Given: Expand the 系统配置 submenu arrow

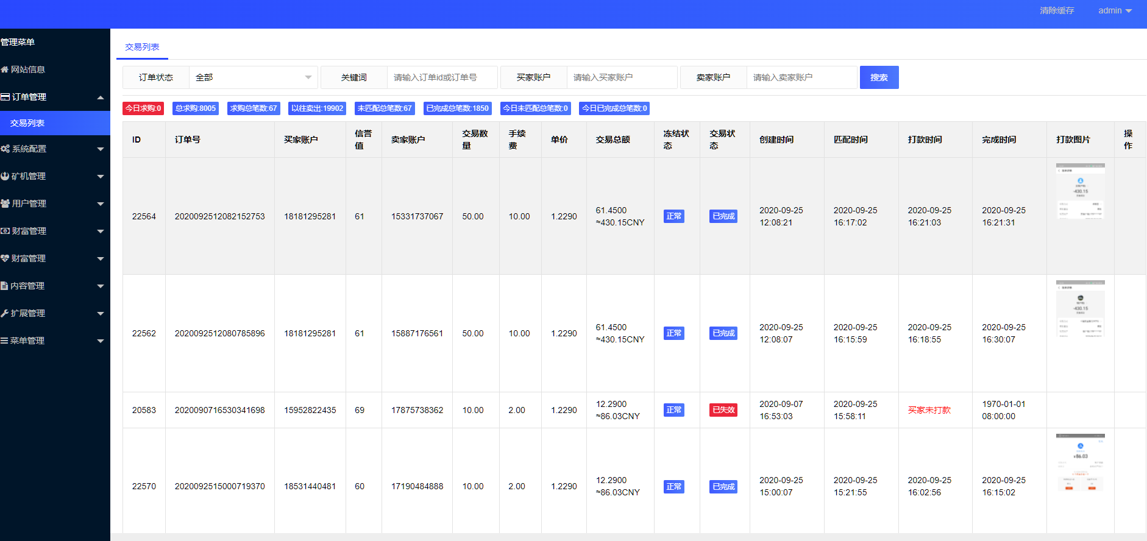Looking at the screenshot, I should (101, 149).
